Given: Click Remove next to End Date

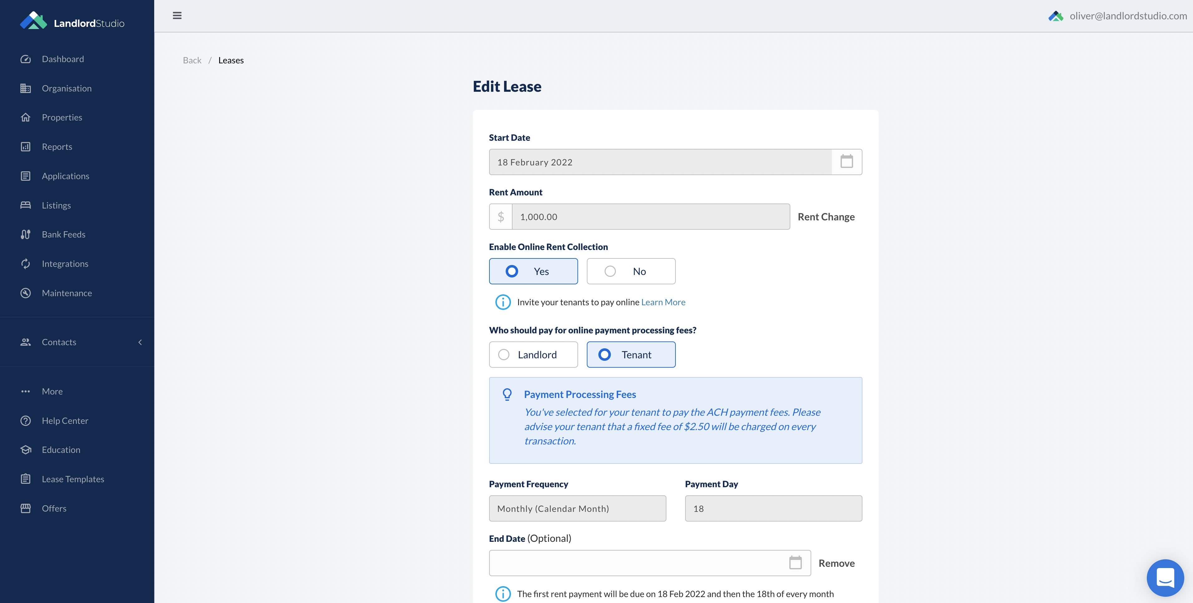Looking at the screenshot, I should (837, 563).
